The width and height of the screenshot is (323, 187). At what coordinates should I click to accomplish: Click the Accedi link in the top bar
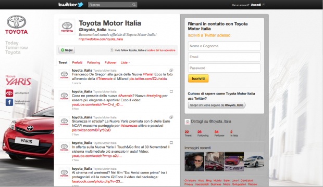point(256,5)
